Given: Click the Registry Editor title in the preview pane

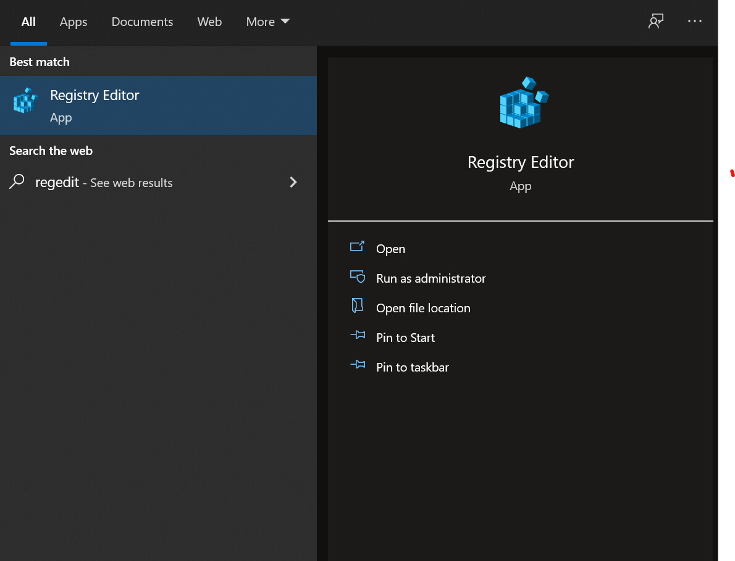Looking at the screenshot, I should tap(521, 162).
